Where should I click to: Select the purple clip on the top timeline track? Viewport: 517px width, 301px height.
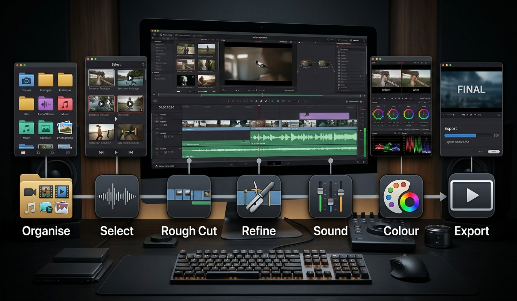[x=324, y=116]
